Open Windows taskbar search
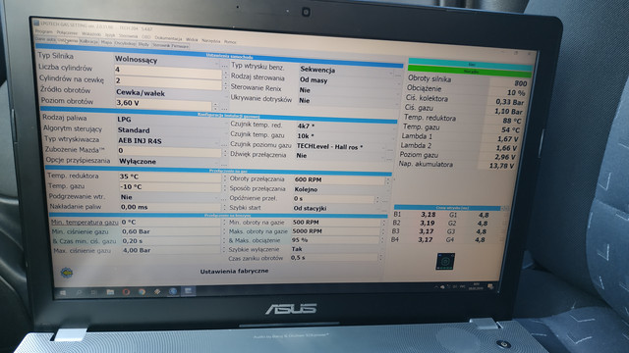629x353 pixels. 79,292
